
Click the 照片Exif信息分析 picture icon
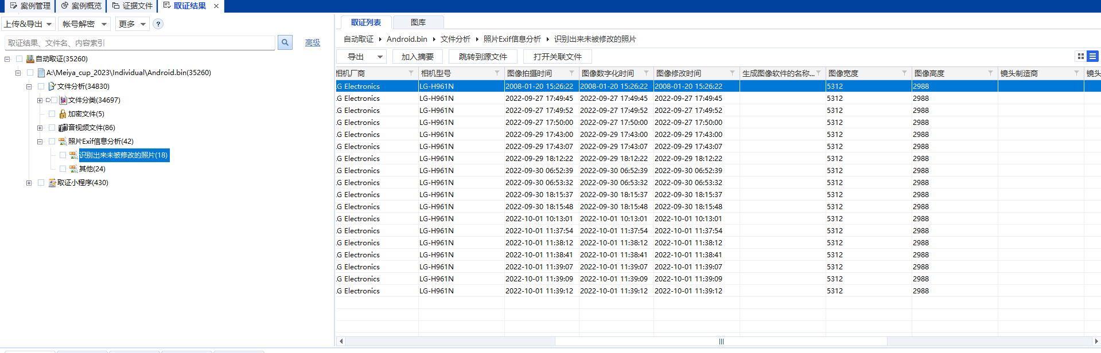pyautogui.click(x=63, y=142)
